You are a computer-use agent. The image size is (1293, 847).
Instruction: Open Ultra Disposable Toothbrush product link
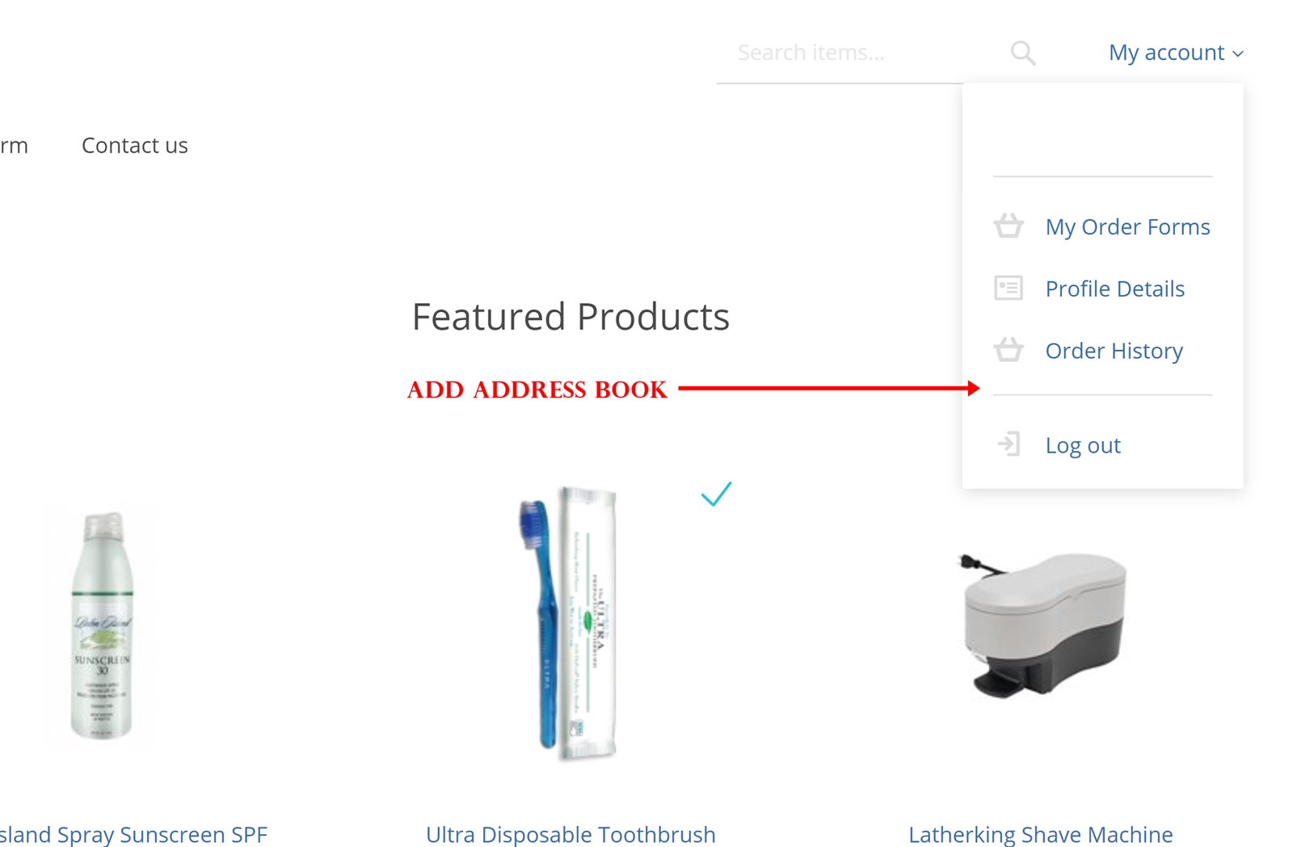coord(571,834)
